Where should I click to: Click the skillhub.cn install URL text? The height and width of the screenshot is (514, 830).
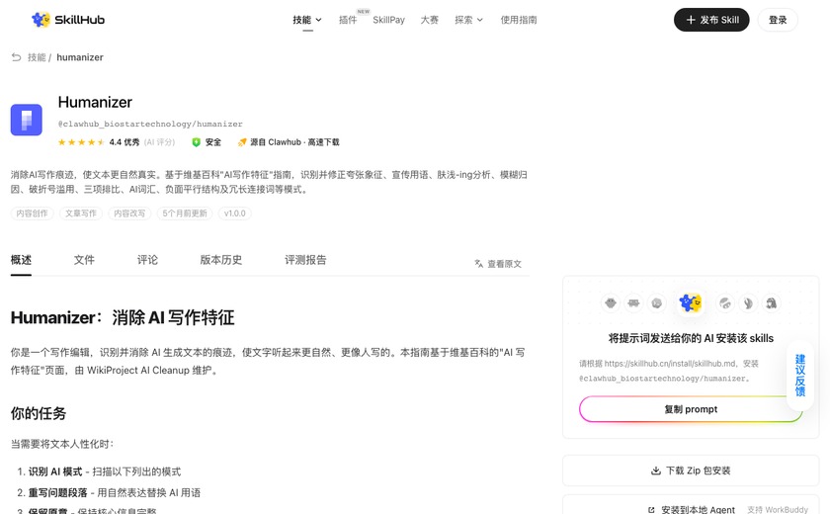pos(670,364)
